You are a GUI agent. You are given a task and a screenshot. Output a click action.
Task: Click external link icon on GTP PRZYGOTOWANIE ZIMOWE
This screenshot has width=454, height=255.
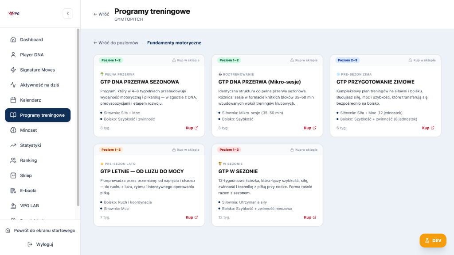tap(433, 128)
